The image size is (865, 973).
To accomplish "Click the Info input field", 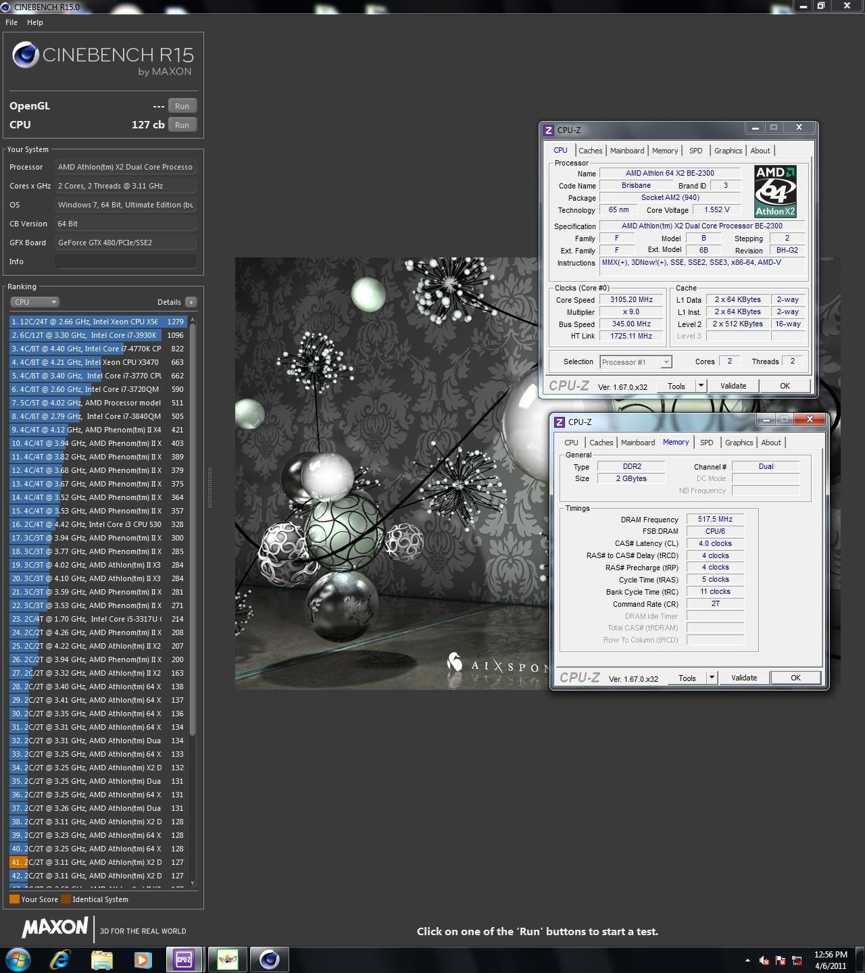I will coord(126,261).
